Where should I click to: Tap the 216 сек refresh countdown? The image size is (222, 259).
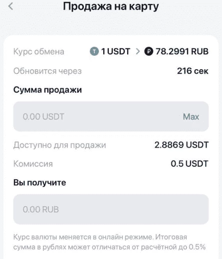click(193, 71)
